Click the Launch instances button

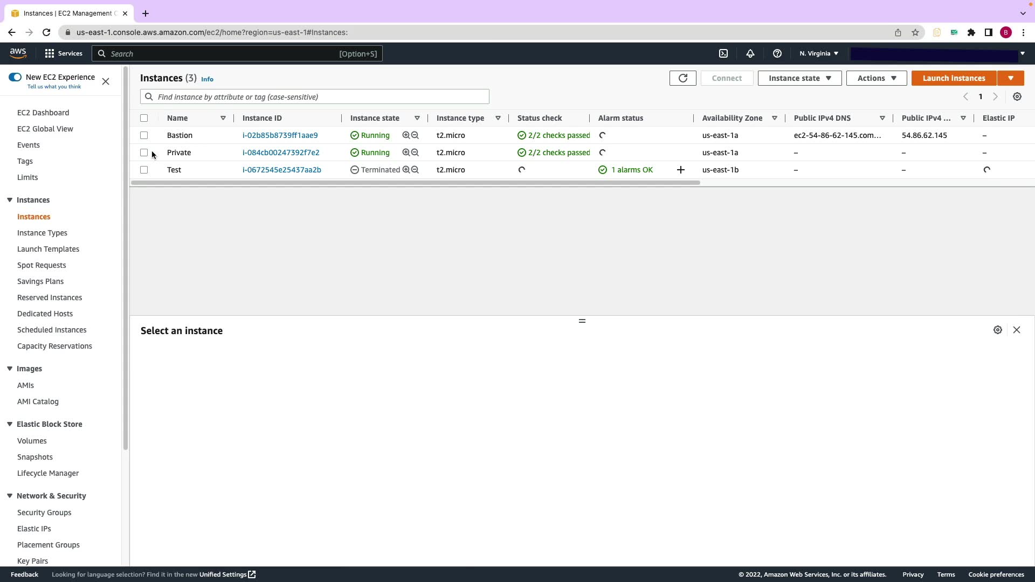click(x=954, y=78)
